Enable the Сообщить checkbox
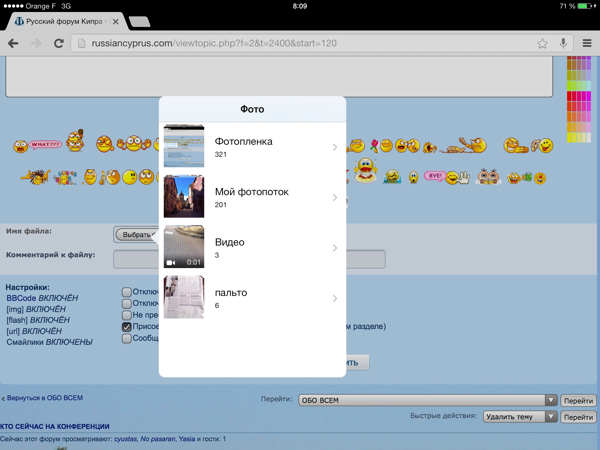600x450 pixels. pyautogui.click(x=127, y=338)
